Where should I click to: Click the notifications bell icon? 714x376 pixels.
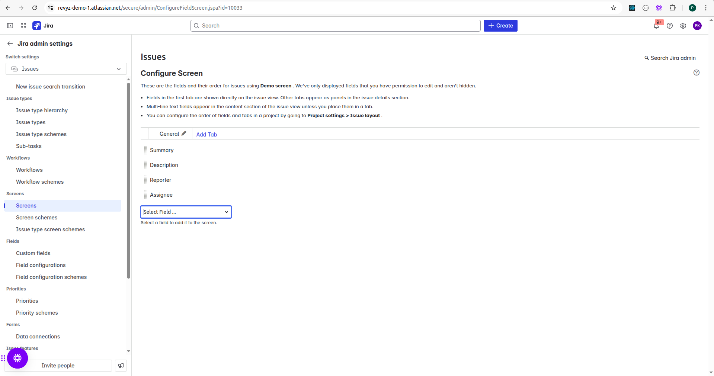point(656,26)
